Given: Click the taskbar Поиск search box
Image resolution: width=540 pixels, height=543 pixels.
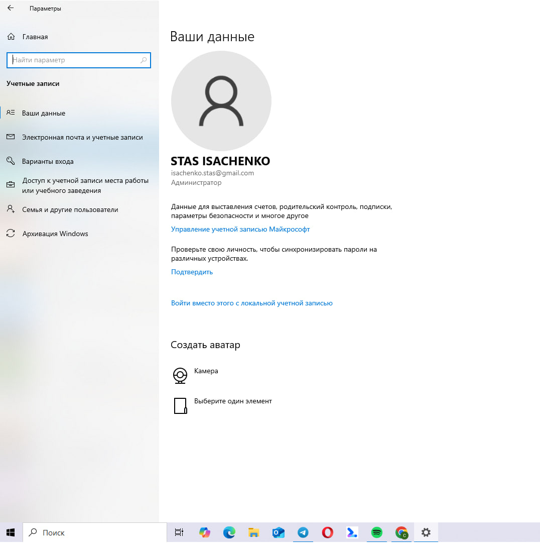Looking at the screenshot, I should [x=95, y=532].
